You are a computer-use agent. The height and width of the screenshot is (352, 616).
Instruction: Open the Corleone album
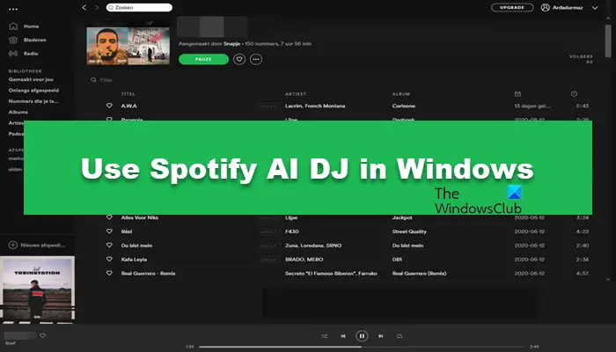(x=403, y=106)
